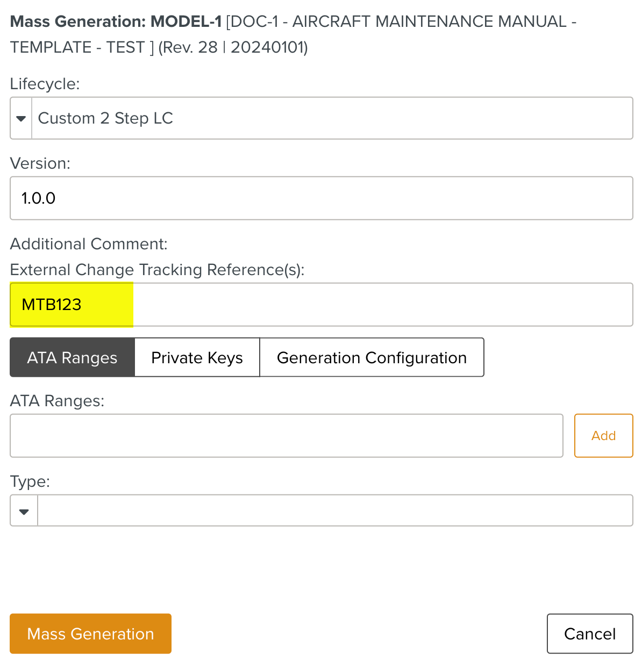Screen dimensions: 642x662
Task: Select the Generation Configuration tab
Action: (x=372, y=357)
